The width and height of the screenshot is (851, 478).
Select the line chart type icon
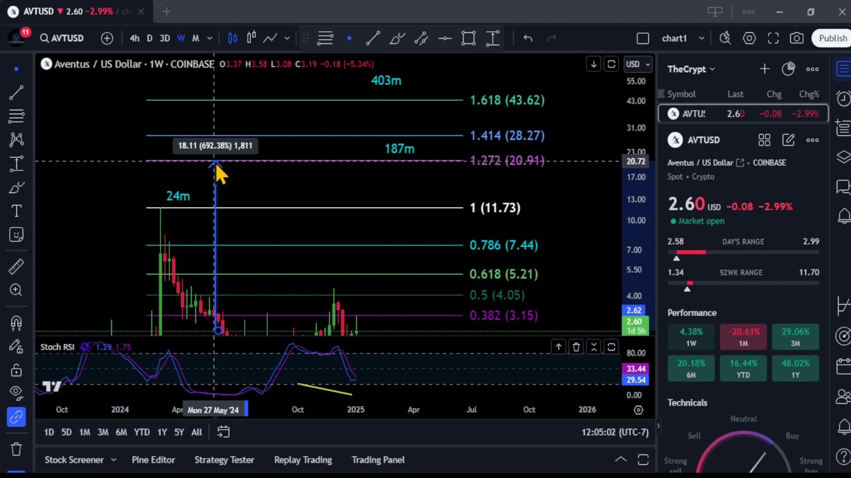tap(270, 38)
